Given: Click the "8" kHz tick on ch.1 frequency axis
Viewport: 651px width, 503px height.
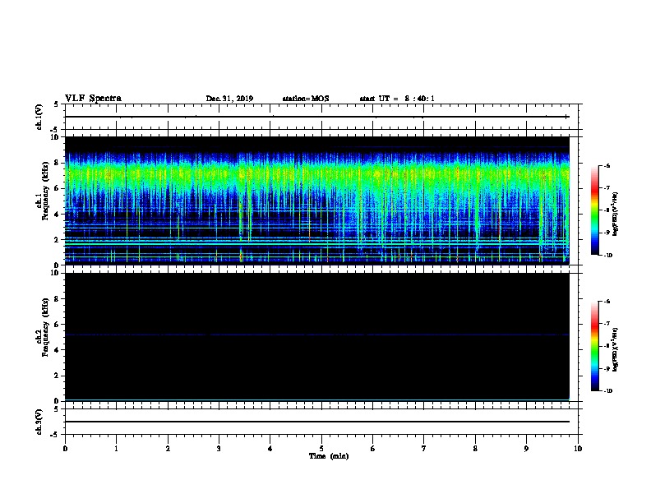Looking at the screenshot, I should click(57, 163).
